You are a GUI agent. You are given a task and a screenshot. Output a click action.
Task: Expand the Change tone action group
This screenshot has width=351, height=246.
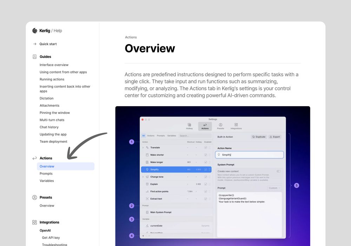143,177
